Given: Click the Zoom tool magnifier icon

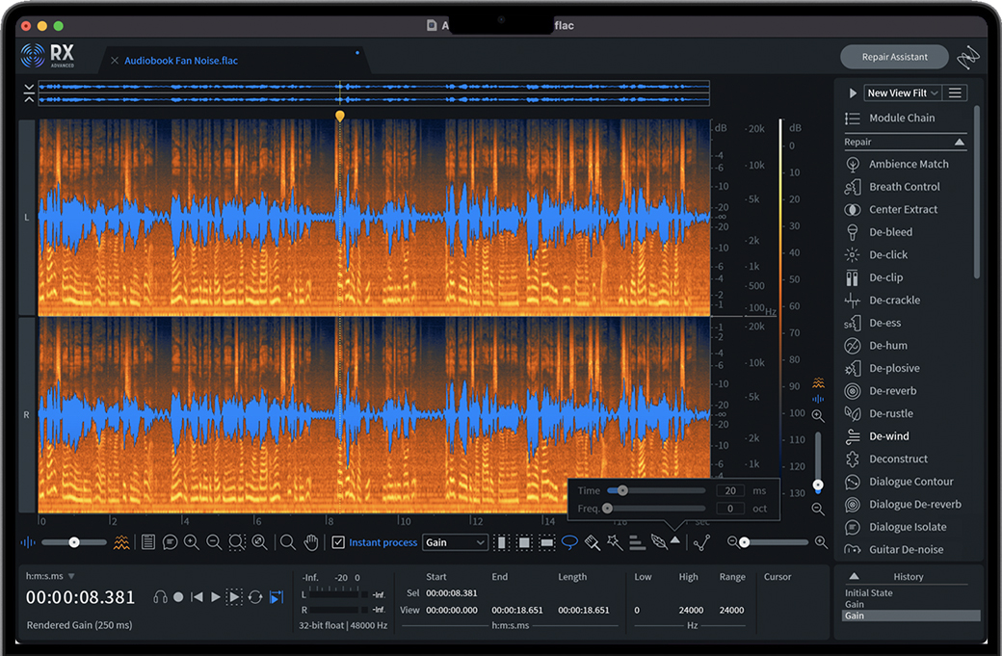Looking at the screenshot, I should coord(287,542).
